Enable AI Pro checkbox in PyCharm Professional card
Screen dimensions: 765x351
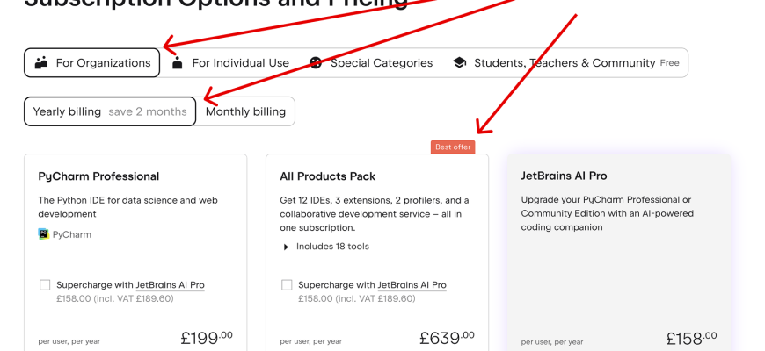click(45, 285)
